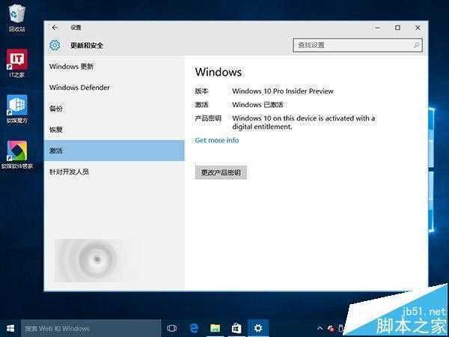Select 恢复 in the sidebar
449x337 pixels.
click(x=114, y=130)
